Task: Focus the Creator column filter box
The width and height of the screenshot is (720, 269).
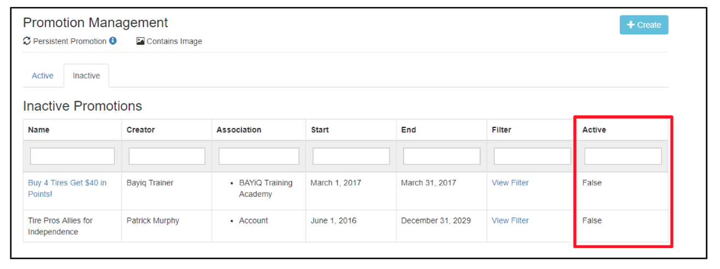Action: tap(167, 156)
